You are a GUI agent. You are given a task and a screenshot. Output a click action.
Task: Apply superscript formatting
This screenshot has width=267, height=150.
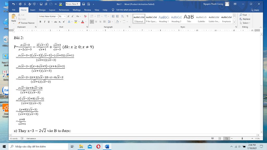(64, 22)
